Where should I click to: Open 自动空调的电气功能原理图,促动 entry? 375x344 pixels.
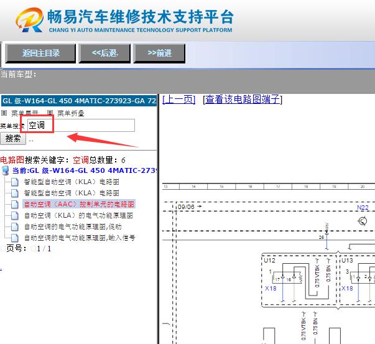(73, 226)
